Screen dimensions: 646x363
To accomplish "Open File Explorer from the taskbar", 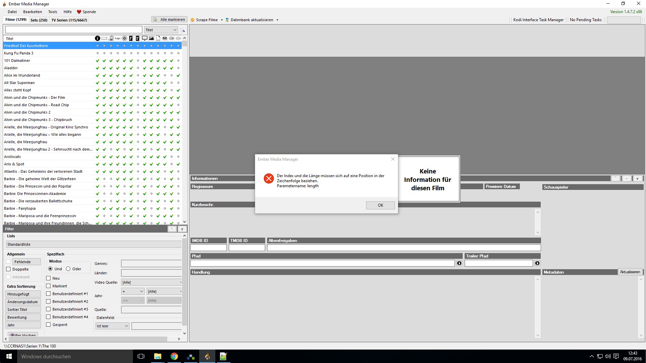I will point(157,356).
